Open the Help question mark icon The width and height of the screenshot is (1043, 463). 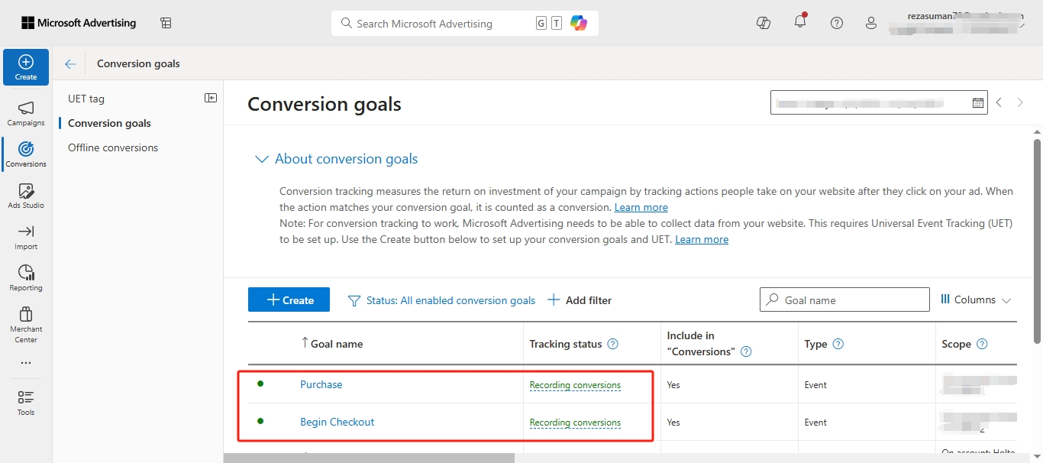[837, 23]
